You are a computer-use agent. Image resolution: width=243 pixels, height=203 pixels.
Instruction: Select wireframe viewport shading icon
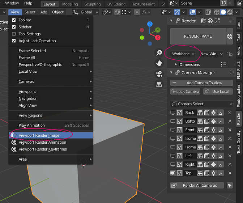coord(217,12)
